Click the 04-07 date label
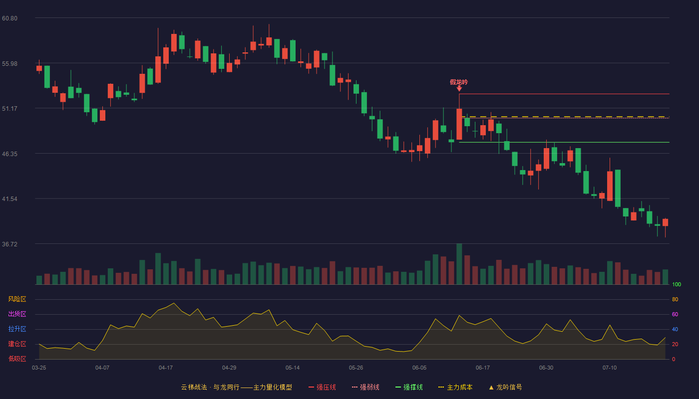This screenshot has width=699, height=399. point(102,368)
